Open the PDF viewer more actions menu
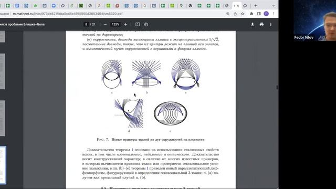 click(271, 25)
